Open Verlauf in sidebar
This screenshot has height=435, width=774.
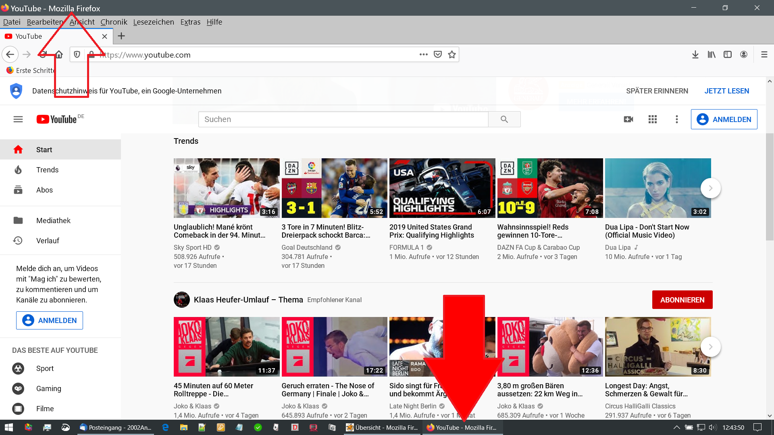(x=60, y=240)
